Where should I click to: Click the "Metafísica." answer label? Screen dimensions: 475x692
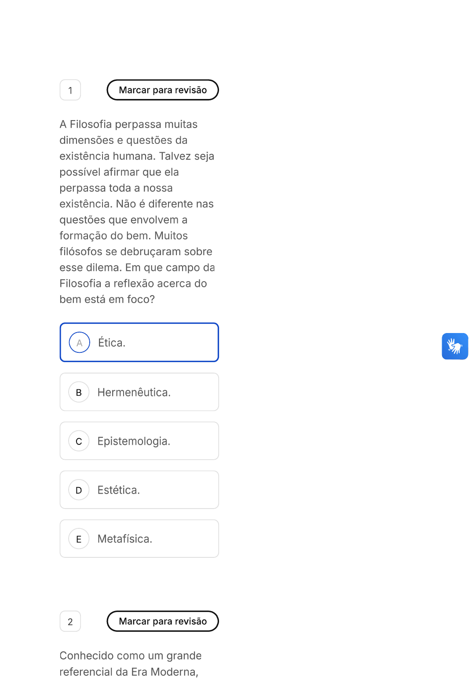pyautogui.click(x=125, y=539)
